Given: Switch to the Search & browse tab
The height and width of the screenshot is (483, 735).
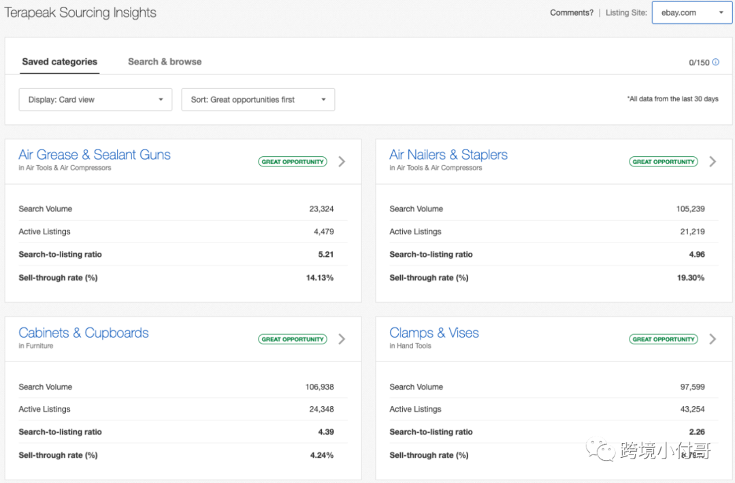Looking at the screenshot, I should [165, 62].
